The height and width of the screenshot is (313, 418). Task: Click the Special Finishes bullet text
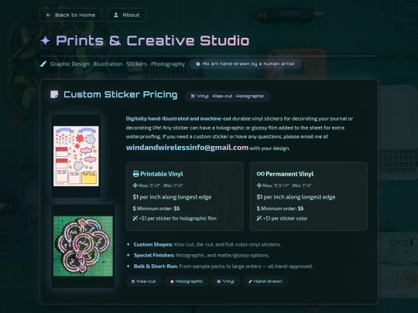pyautogui.click(x=201, y=256)
